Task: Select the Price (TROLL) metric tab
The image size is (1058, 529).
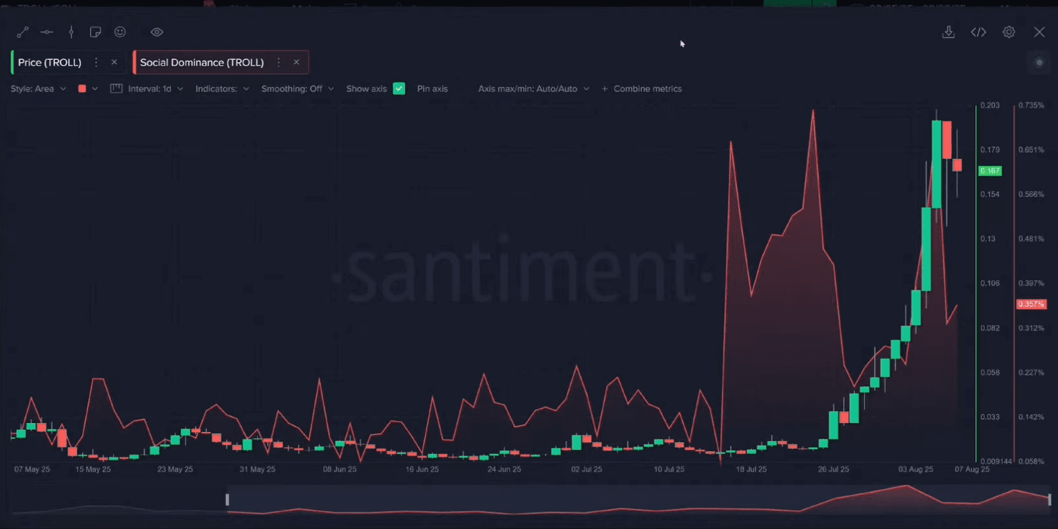Action: click(x=50, y=63)
